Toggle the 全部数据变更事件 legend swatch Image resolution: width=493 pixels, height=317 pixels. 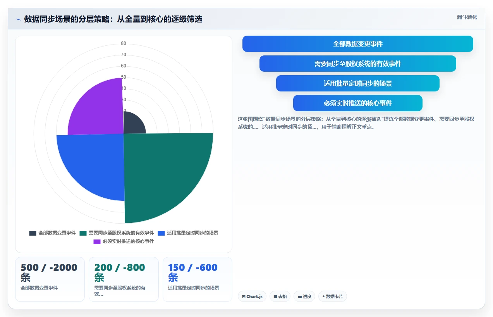coord(33,233)
